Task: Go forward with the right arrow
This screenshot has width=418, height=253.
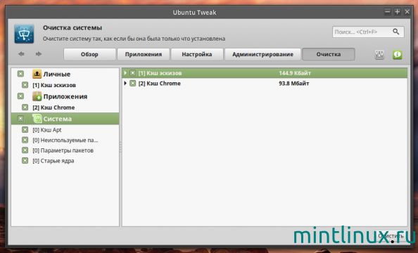Action: [x=39, y=54]
